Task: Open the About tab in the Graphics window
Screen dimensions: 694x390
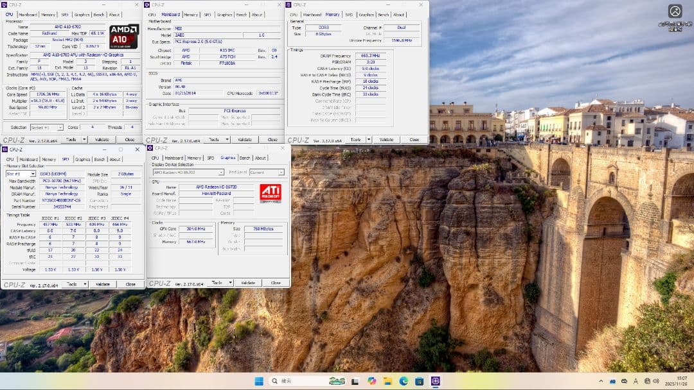Action: point(260,158)
